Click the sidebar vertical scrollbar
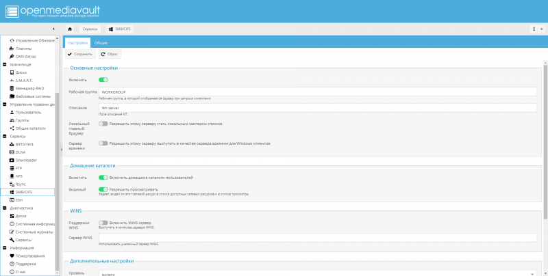Image resolution: width=548 pixels, height=276 pixels. pos(58,181)
